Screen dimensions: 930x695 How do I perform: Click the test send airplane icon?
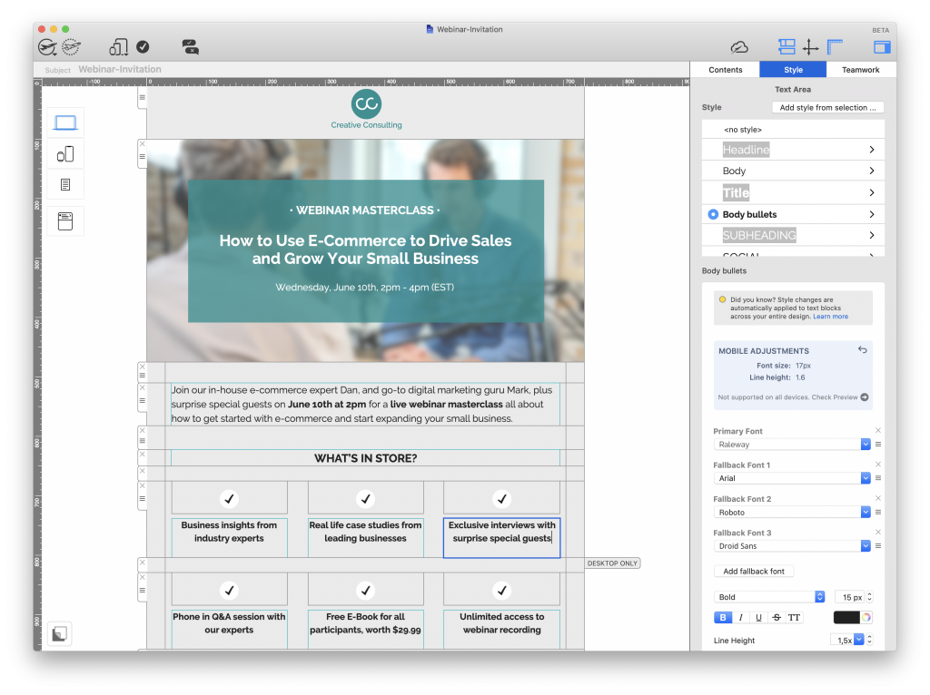(x=71, y=47)
